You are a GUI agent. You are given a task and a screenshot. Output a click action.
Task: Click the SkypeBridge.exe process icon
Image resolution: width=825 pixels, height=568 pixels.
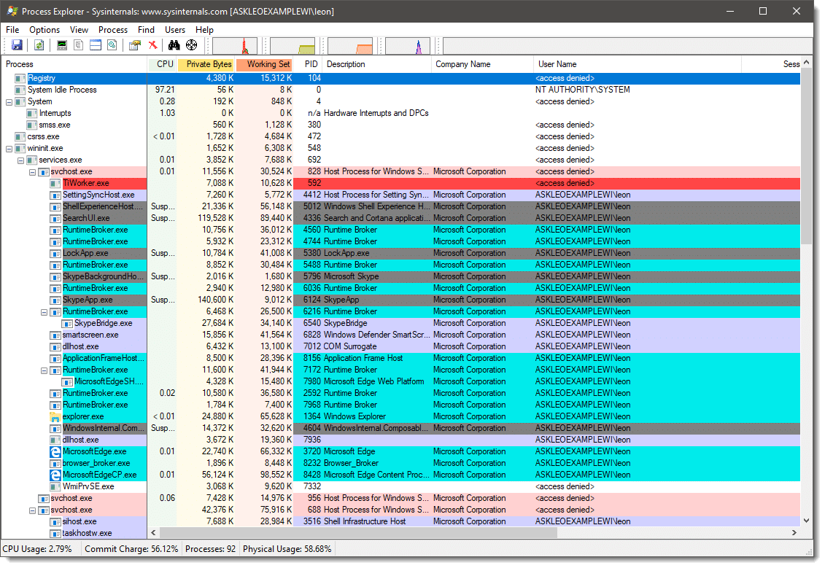tap(66, 324)
